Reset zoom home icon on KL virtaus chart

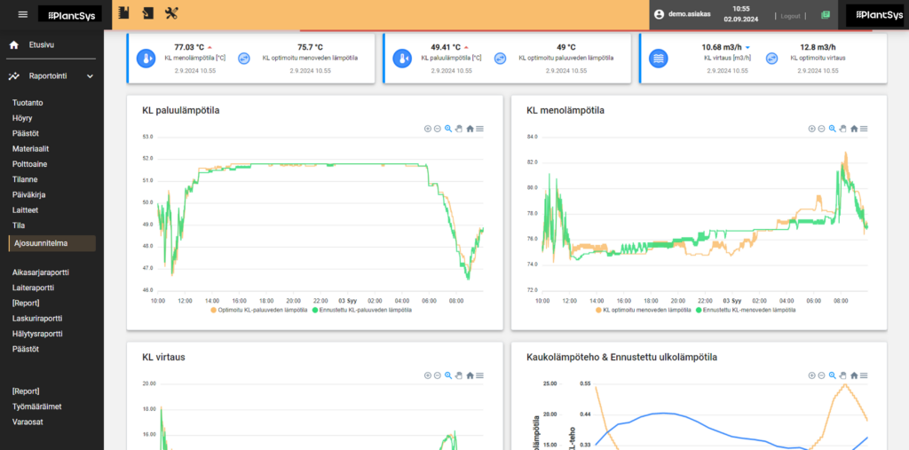470,375
